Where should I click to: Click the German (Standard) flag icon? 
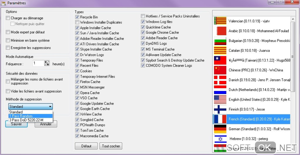pyautogui.click(x=220, y=129)
